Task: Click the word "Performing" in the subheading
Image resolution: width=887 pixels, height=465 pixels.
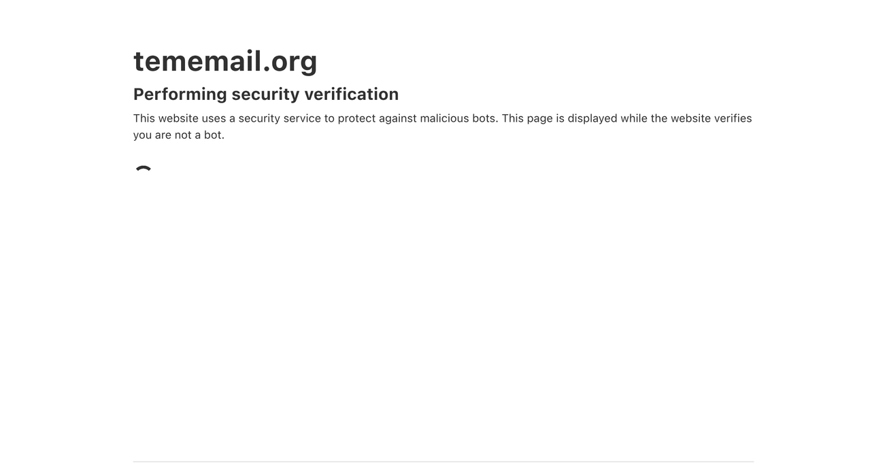Action: pyautogui.click(x=180, y=94)
